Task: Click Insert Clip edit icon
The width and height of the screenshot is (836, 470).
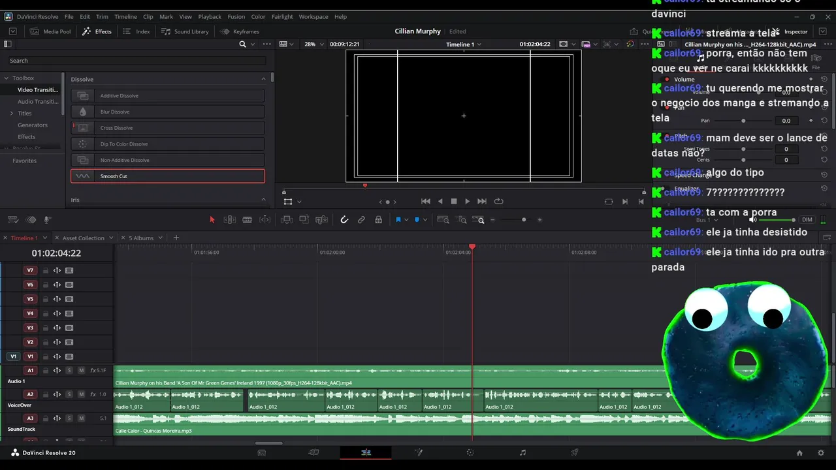Action: tap(287, 220)
